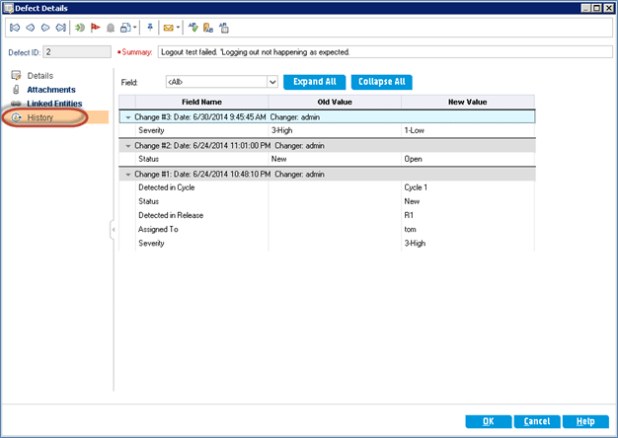This screenshot has width=618, height=438.
Task: Click the red flag follow-up icon
Action: pyautogui.click(x=96, y=29)
